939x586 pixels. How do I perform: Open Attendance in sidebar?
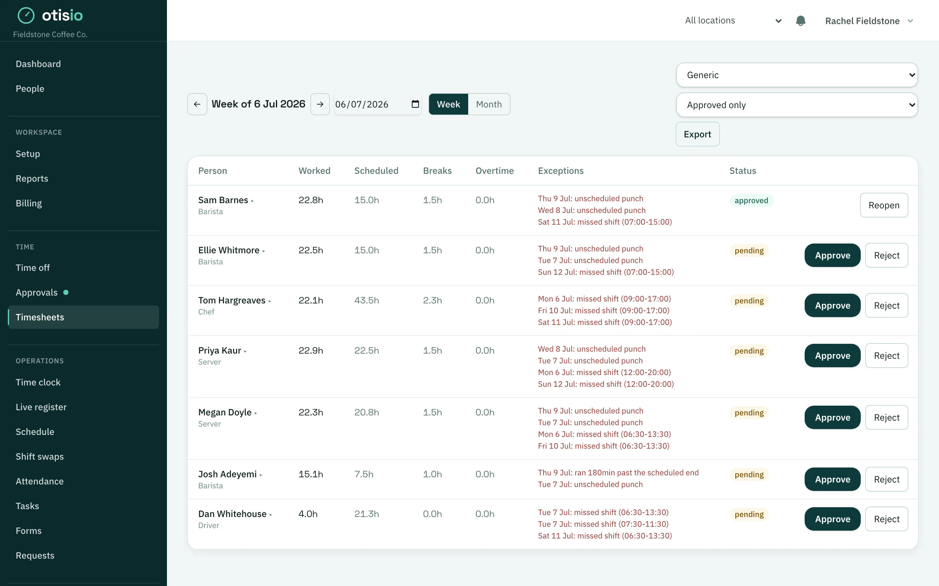(x=83, y=481)
